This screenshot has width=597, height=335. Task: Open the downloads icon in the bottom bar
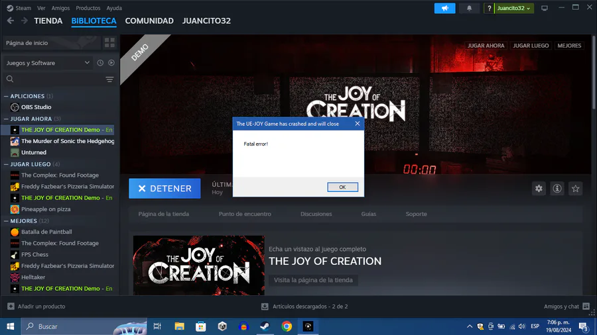[265, 306]
